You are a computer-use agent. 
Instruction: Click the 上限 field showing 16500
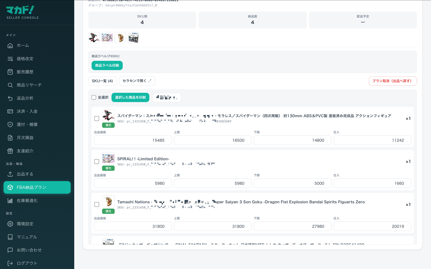coord(213,140)
